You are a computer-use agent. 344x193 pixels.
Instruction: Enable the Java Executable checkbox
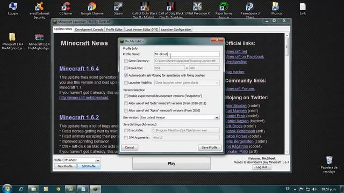pyautogui.click(x=126, y=130)
